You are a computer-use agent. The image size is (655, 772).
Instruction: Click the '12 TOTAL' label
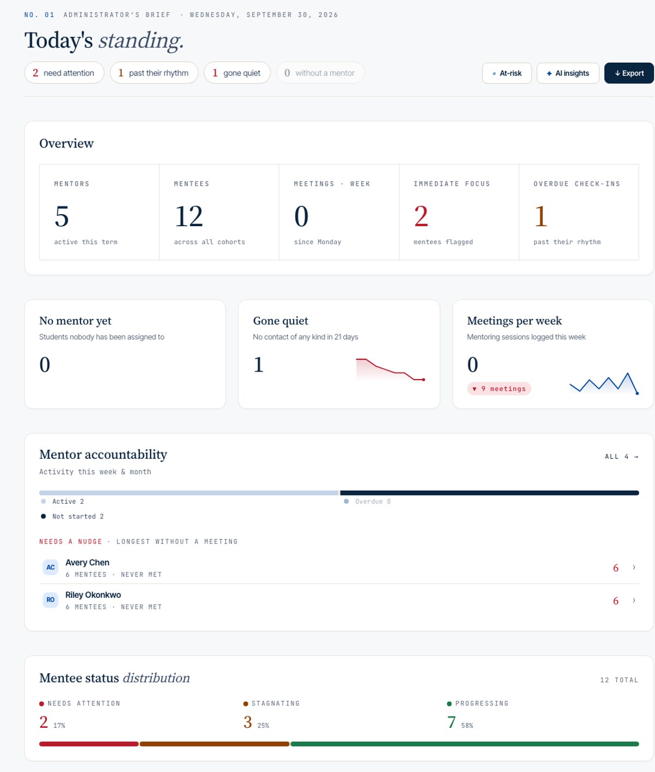[x=619, y=680]
